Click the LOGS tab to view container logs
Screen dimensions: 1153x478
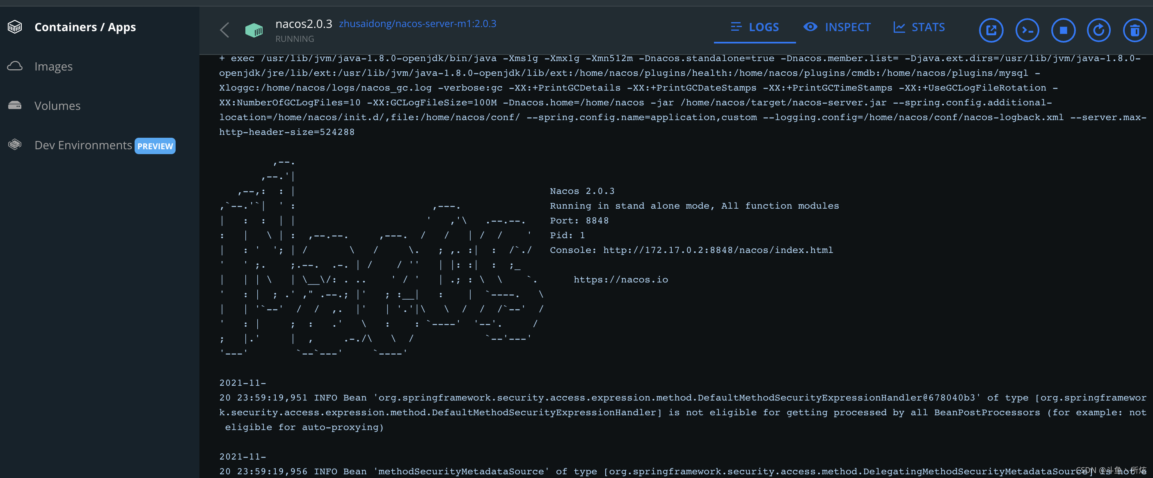point(754,27)
